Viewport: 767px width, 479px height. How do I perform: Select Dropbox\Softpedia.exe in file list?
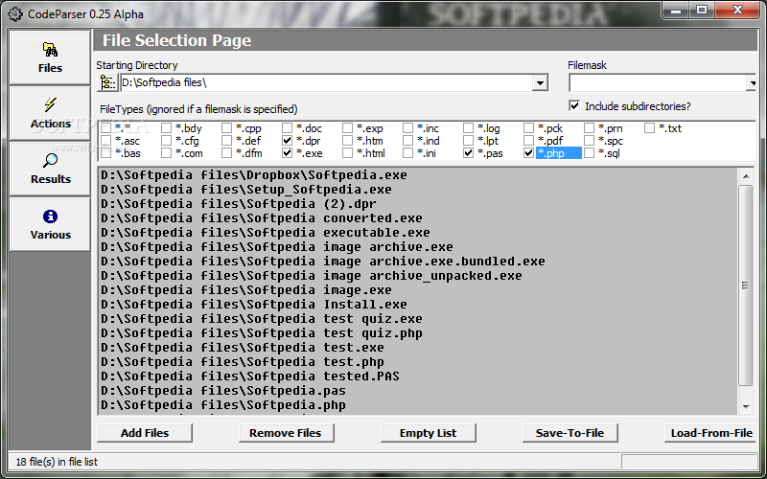click(x=253, y=175)
